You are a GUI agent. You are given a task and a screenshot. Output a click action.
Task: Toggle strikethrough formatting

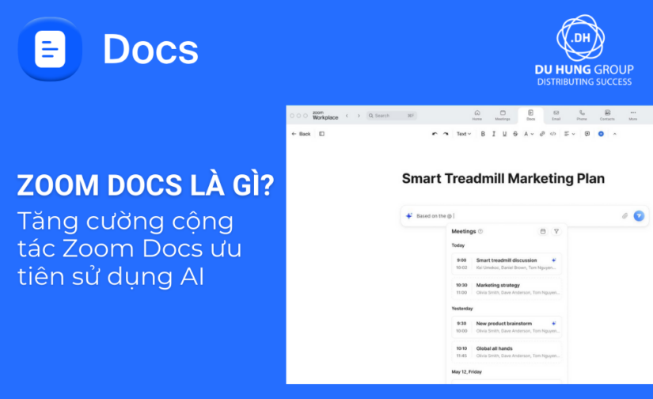(515, 134)
